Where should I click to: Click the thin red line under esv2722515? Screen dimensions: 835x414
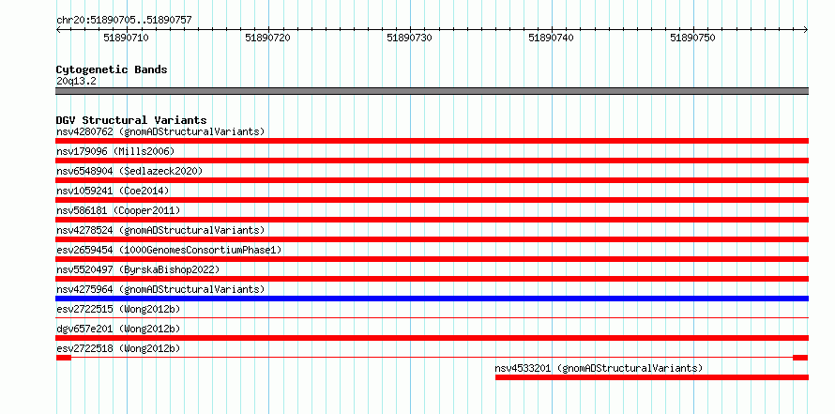(432, 318)
